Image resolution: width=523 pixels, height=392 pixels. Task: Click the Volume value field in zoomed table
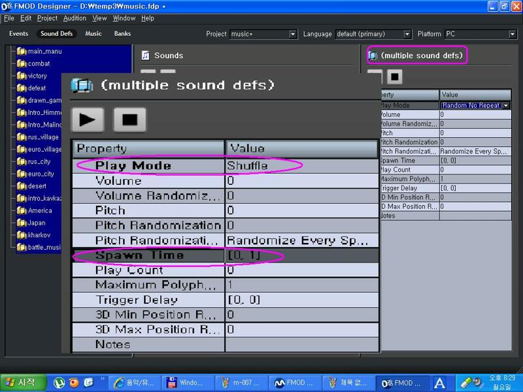pos(302,181)
